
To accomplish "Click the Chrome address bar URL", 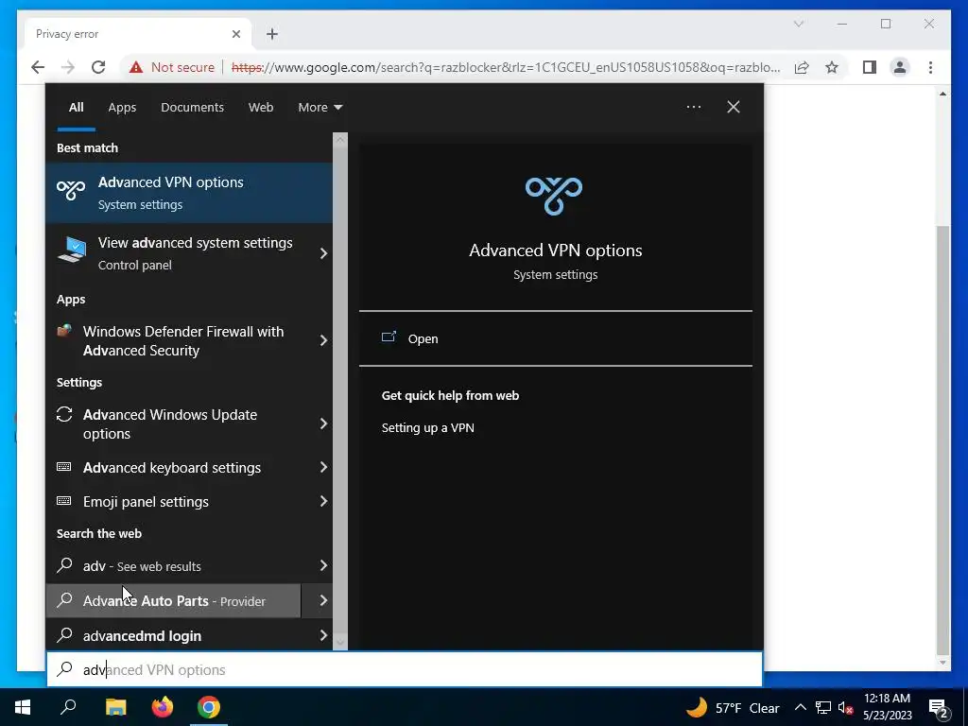I will tap(506, 67).
